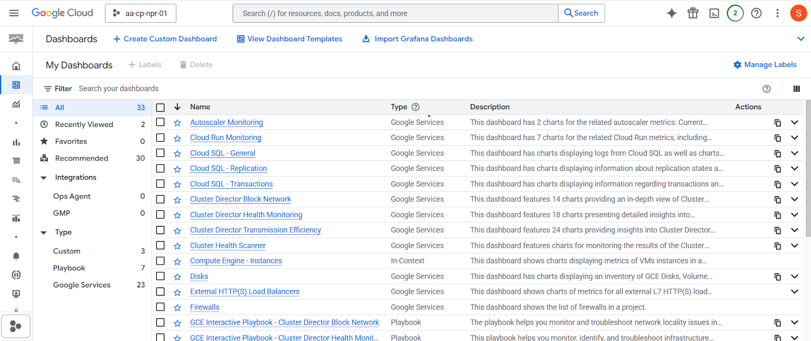The height and width of the screenshot is (341, 811).
Task: Check the Cluster Health Scanner checkbox
Action: click(160, 245)
